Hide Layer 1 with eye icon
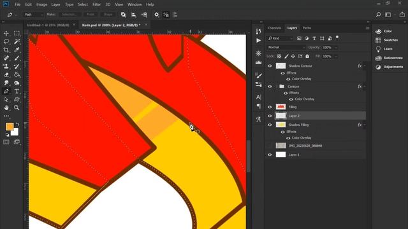Image resolution: width=408 pixels, height=229 pixels. point(270,155)
